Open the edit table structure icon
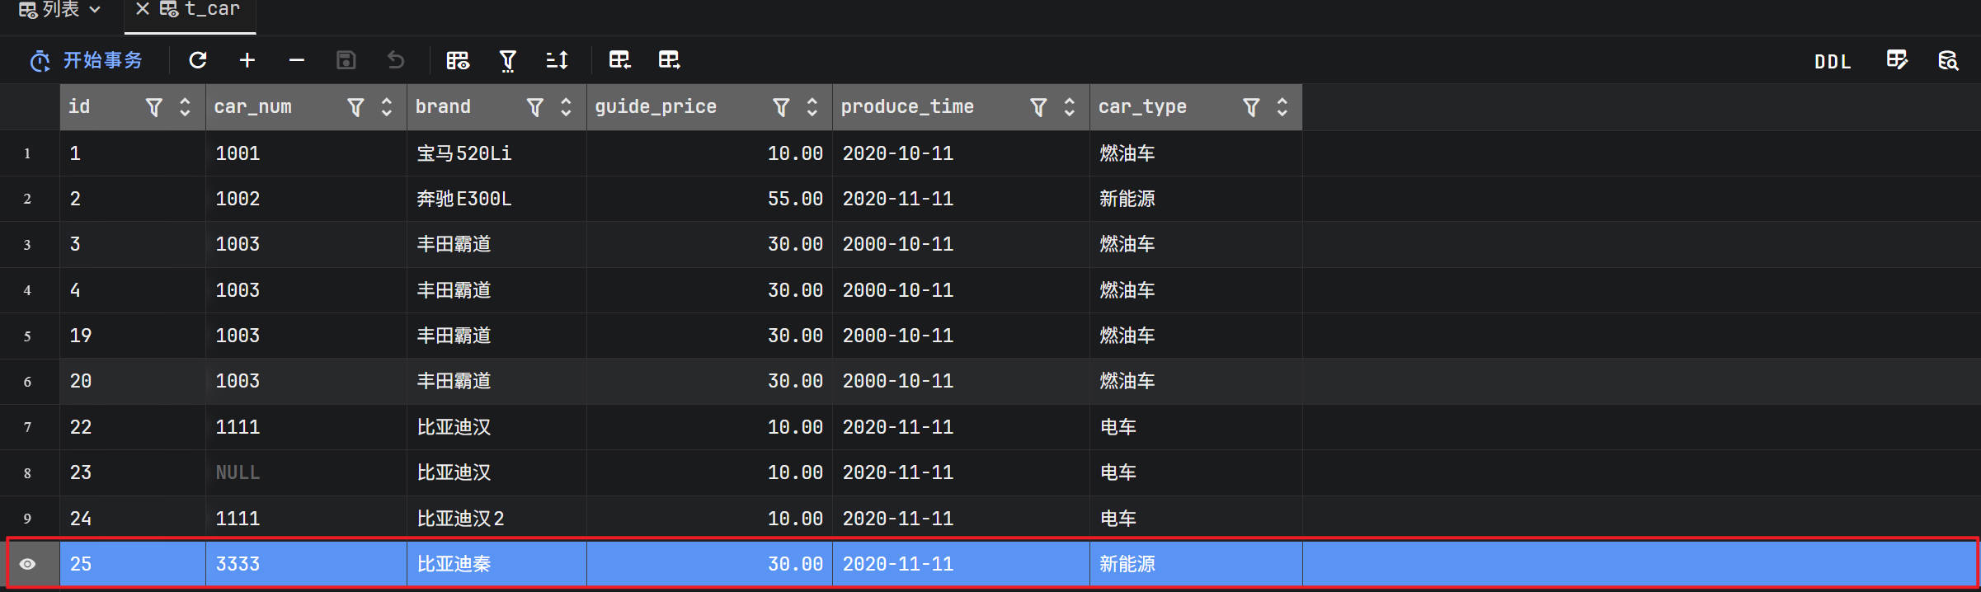The height and width of the screenshot is (592, 1981). pos(1897,60)
